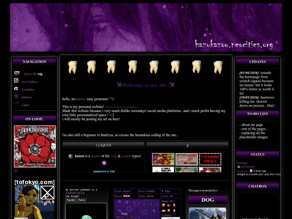Click the 'feeling:' status label
Image resolution: width=292 pixels, height=219 pixels.
point(242,163)
